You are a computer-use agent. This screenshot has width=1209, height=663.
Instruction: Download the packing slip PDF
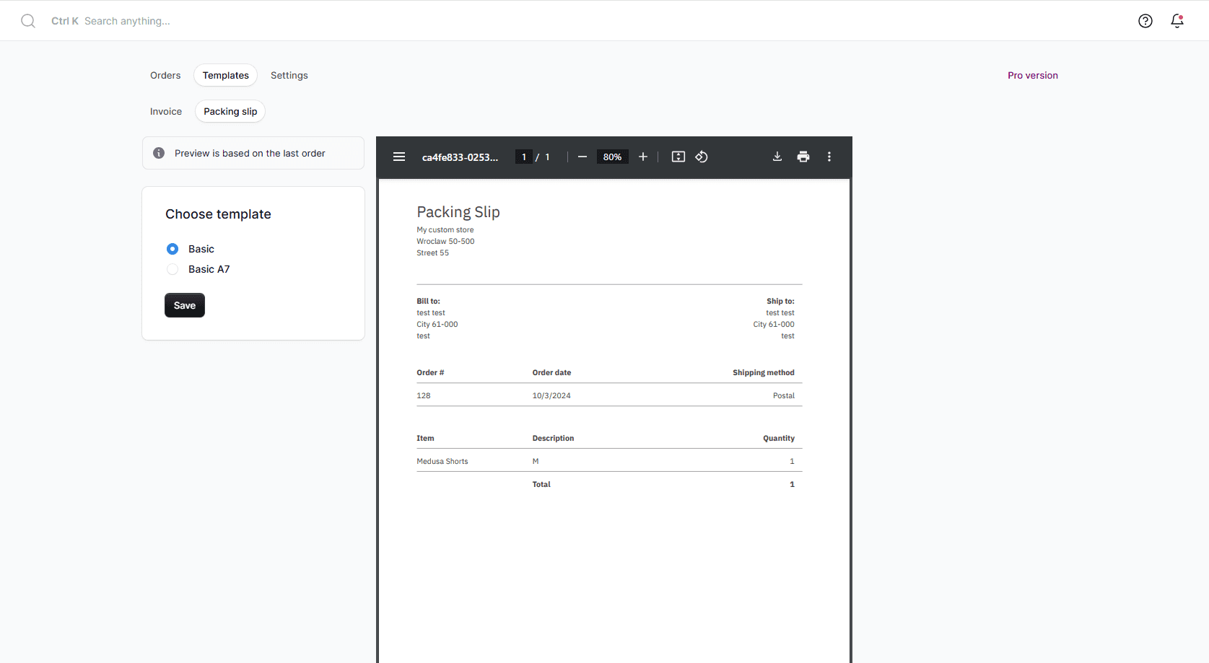777,157
